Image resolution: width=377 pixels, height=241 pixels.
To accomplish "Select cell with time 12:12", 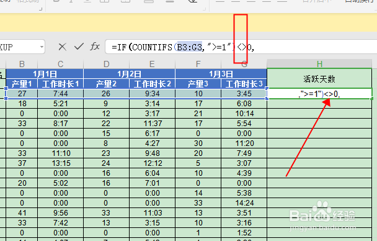I will click(152, 163).
